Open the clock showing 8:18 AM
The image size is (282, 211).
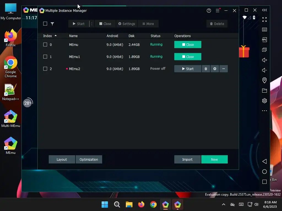point(270,204)
